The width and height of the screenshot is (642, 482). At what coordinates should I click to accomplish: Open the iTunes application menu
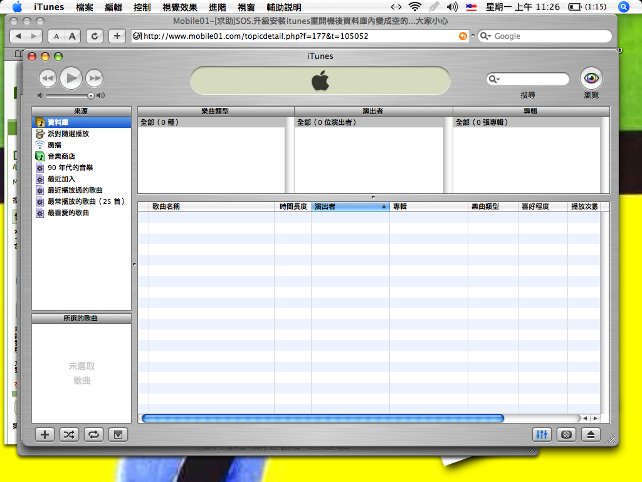(x=49, y=7)
